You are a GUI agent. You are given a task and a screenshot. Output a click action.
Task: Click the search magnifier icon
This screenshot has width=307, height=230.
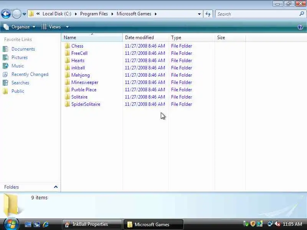coord(302,14)
